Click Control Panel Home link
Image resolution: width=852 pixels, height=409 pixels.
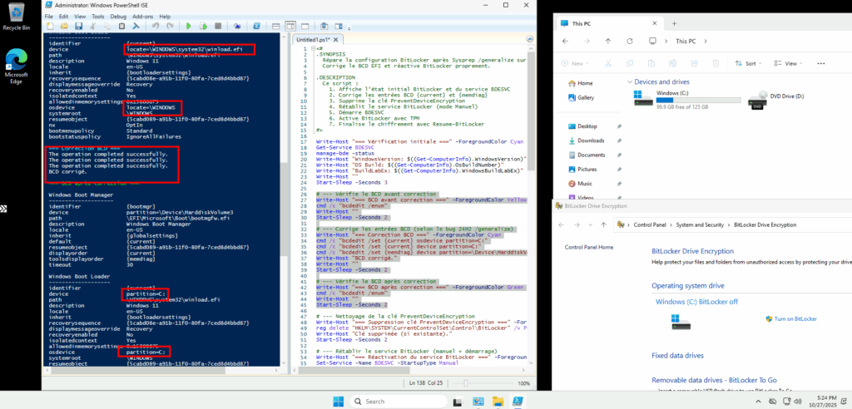[x=589, y=247]
